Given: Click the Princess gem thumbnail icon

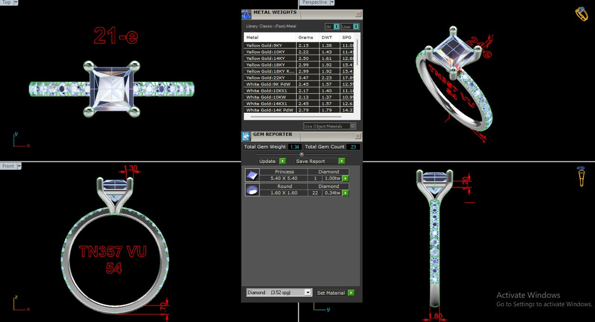Looking at the screenshot, I should point(252,175).
